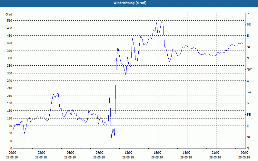Click the 15:00 time label on x-axis
258x161 pixels.
(158, 153)
